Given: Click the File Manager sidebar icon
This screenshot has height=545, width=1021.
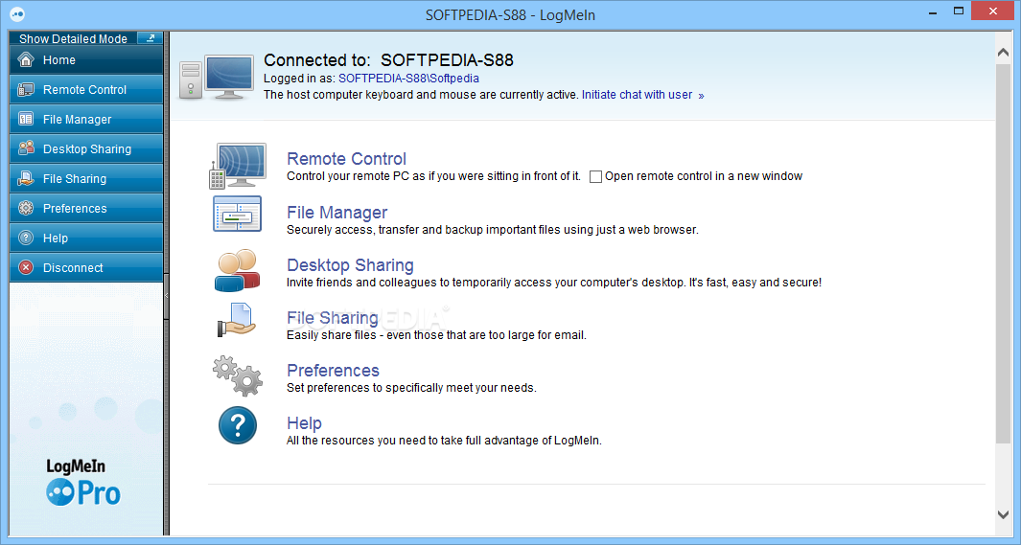Looking at the screenshot, I should coord(26,119).
